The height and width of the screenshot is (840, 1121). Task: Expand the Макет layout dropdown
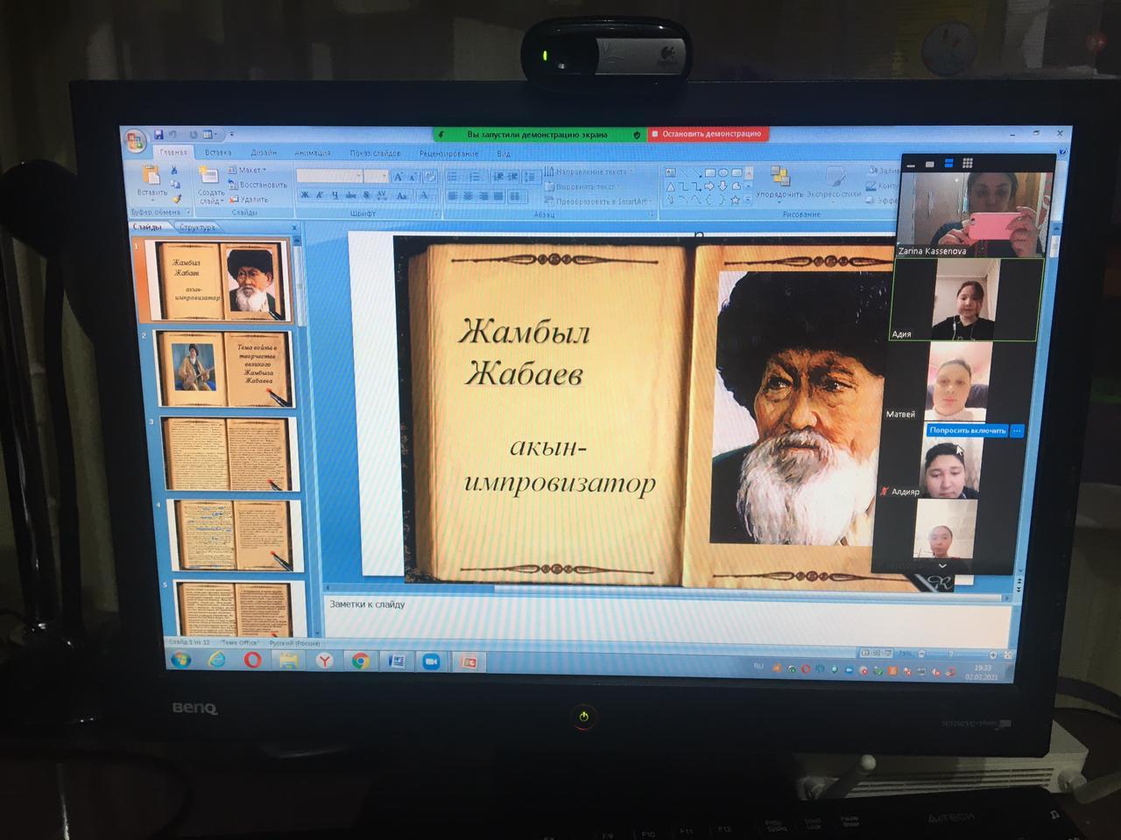point(246,170)
